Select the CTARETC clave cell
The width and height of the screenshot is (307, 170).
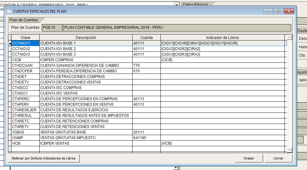tap(25, 121)
